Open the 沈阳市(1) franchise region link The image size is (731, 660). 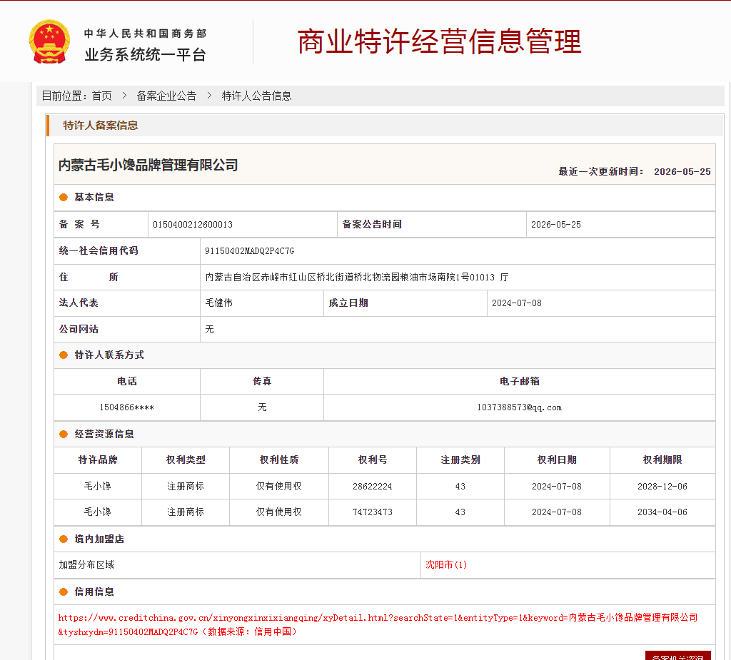click(445, 565)
